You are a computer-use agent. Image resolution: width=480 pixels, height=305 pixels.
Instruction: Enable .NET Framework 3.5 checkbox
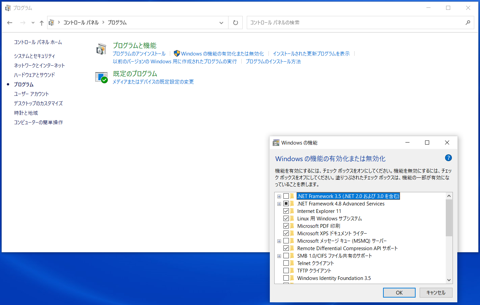(x=286, y=196)
